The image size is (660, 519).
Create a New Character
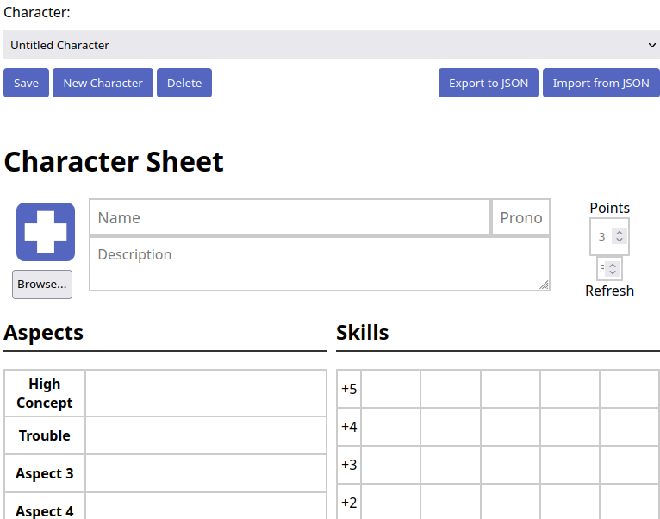103,83
